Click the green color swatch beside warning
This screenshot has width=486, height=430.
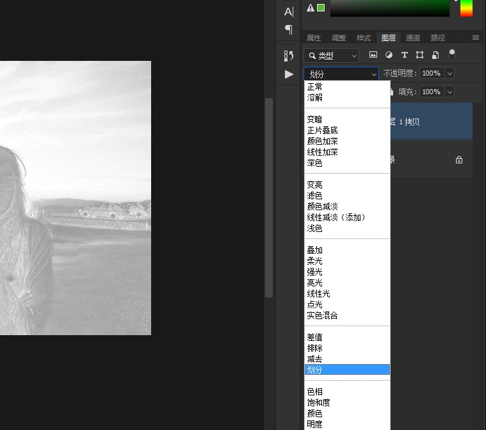320,8
